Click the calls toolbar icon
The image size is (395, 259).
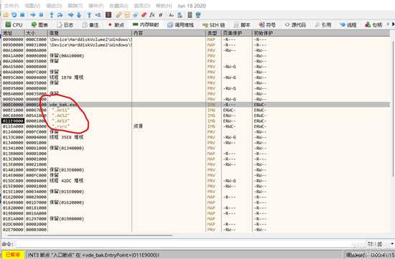pyautogui.click(x=180, y=15)
